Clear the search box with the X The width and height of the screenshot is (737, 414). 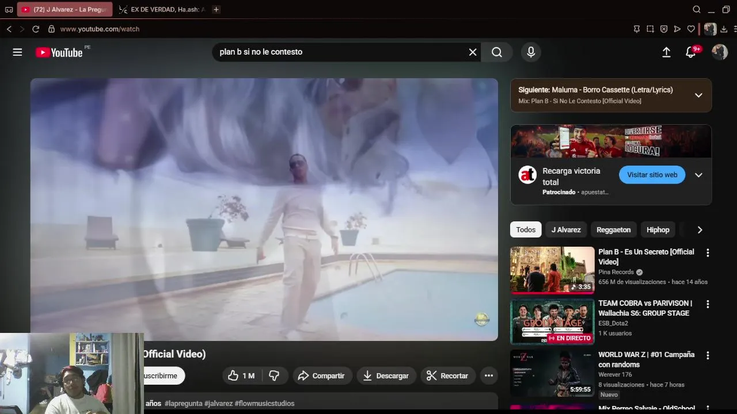[473, 52]
